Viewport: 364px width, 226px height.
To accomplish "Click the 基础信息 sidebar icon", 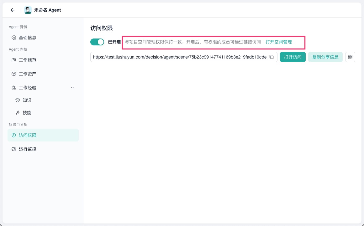I will (14, 38).
